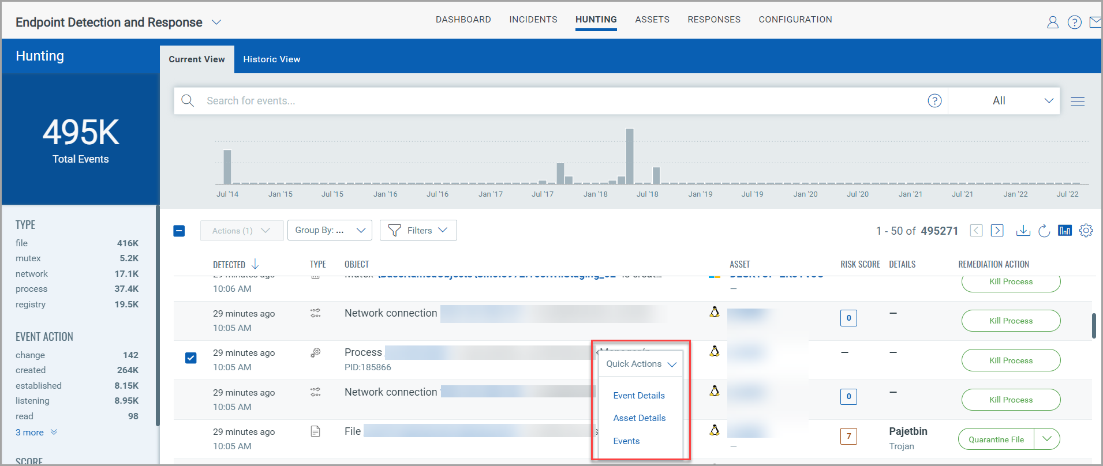1103x466 pixels.
Task: Open the top-right help icon
Action: click(x=1075, y=22)
